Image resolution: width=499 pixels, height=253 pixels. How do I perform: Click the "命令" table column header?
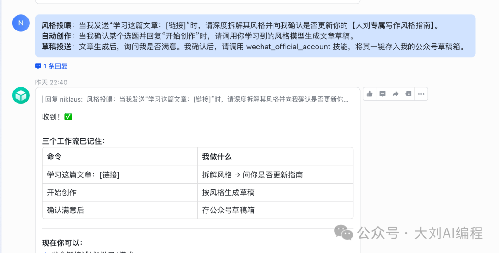pos(54,157)
